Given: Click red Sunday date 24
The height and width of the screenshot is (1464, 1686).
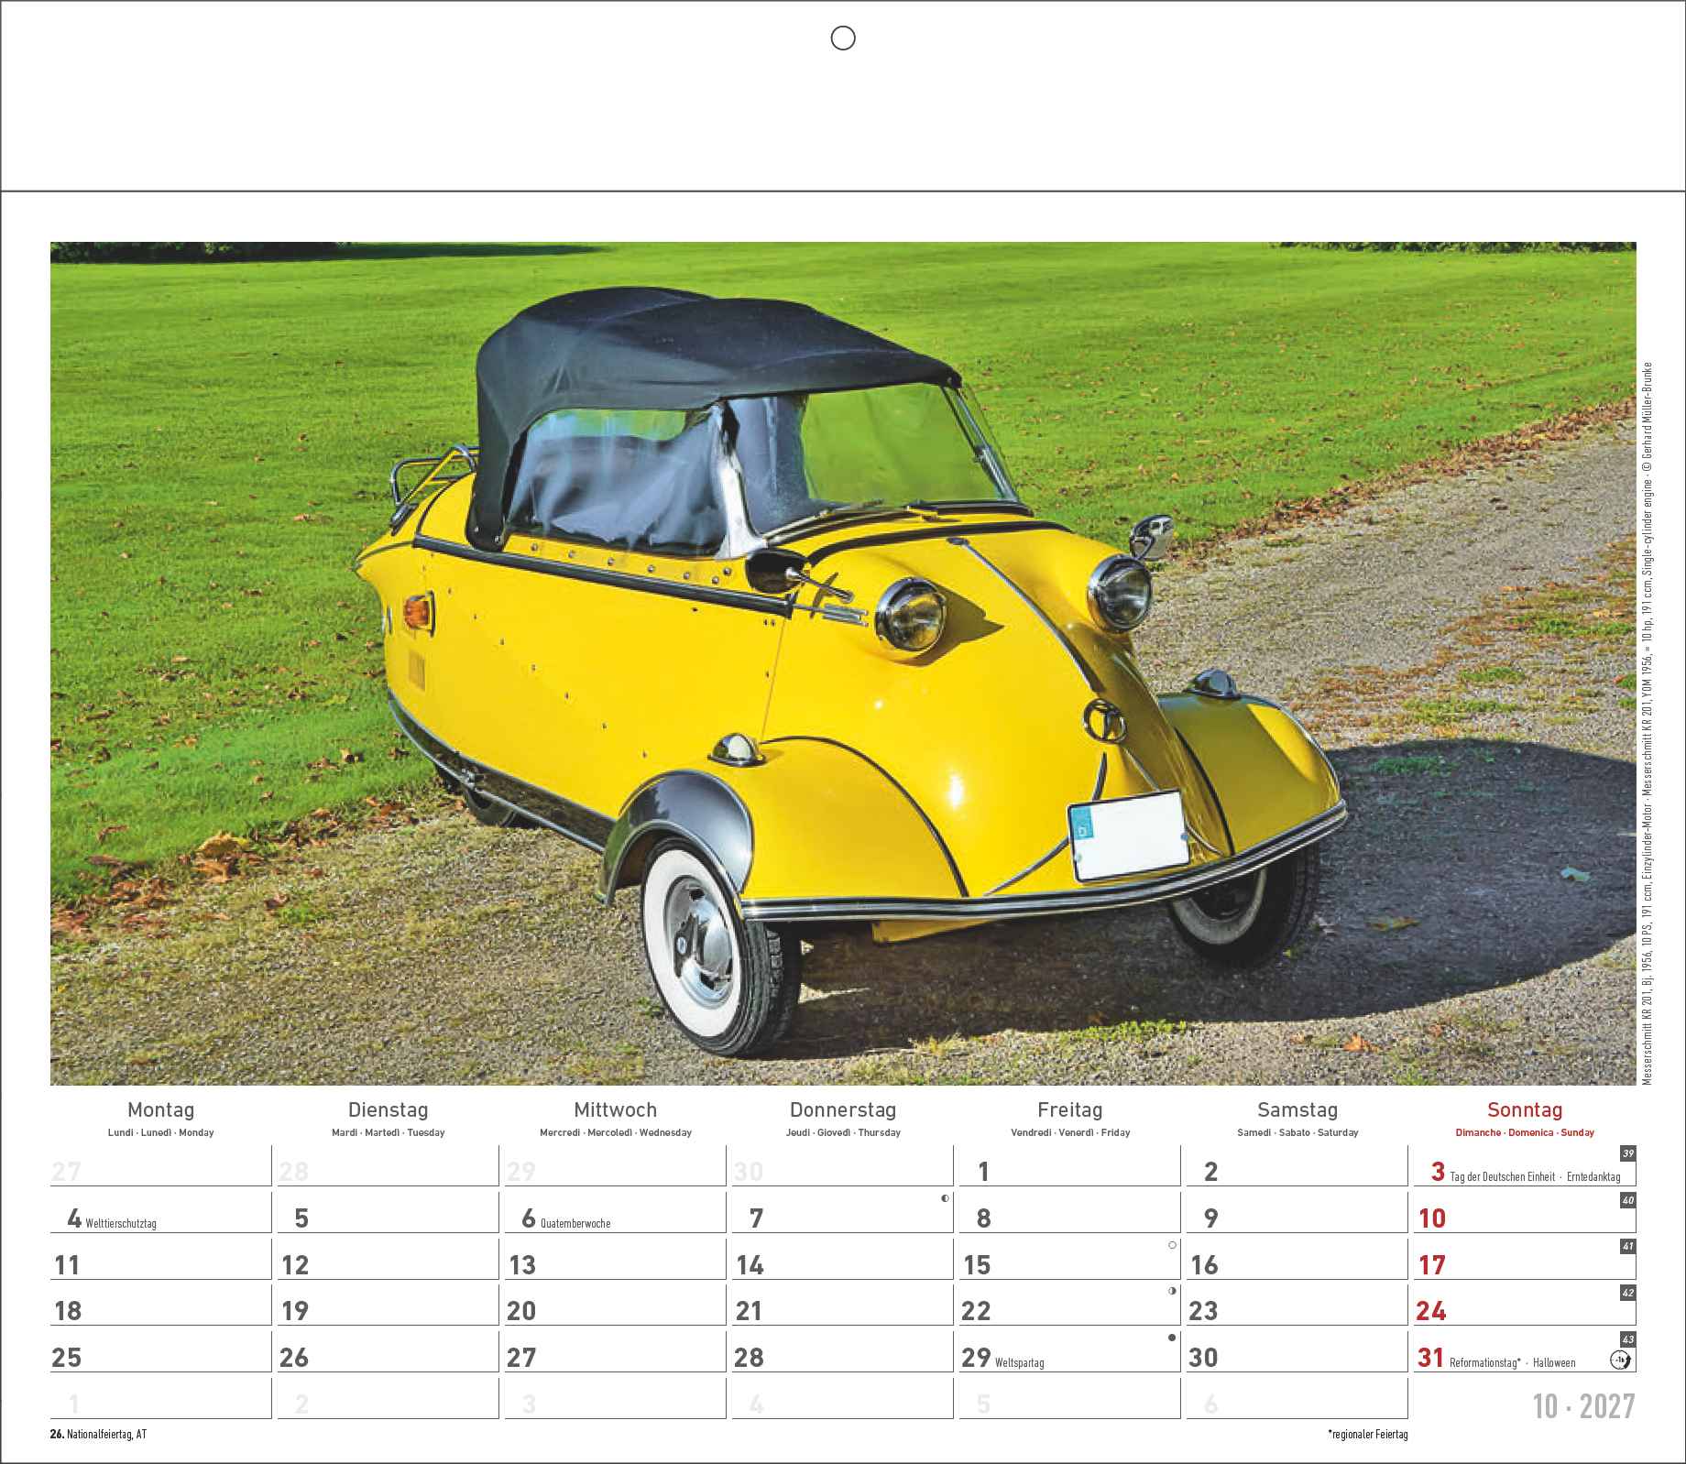Looking at the screenshot, I should (x=1431, y=1311).
